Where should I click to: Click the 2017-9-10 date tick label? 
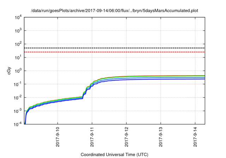click(x=58, y=137)
